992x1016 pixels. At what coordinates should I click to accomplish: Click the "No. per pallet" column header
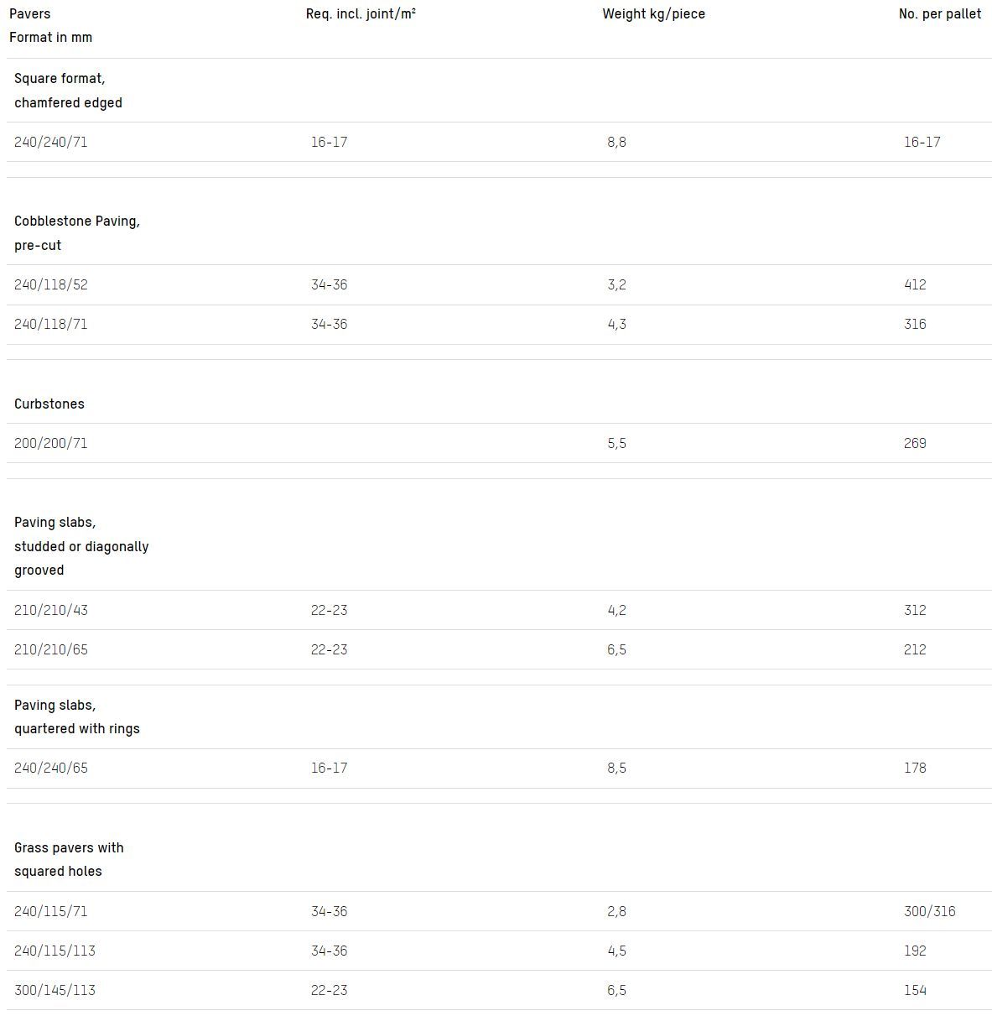click(x=939, y=13)
